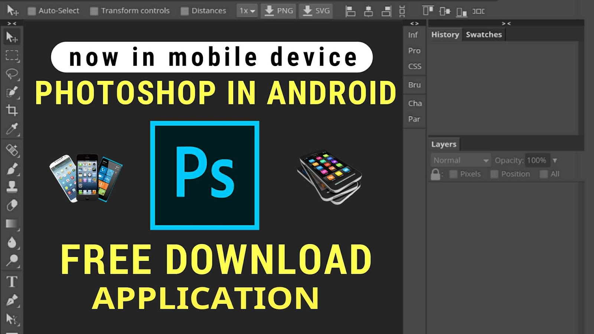This screenshot has height=334, width=594.
Task: Select the Clone Stamp tool
Action: 12,187
